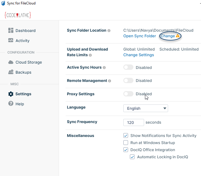Click the info icon beside Active Sync Hours

coord(104,67)
